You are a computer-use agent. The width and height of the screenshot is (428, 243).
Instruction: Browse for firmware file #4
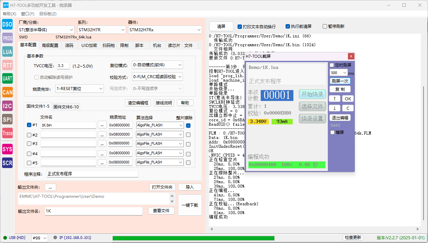coord(102,153)
